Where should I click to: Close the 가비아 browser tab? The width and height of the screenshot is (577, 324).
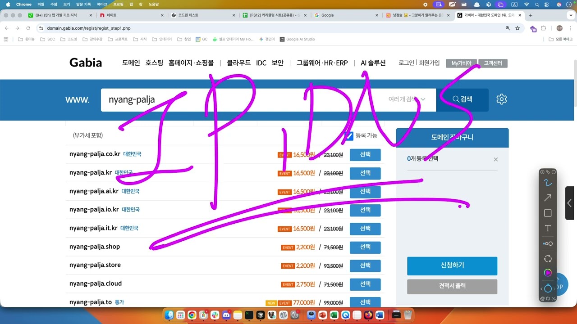(520, 15)
